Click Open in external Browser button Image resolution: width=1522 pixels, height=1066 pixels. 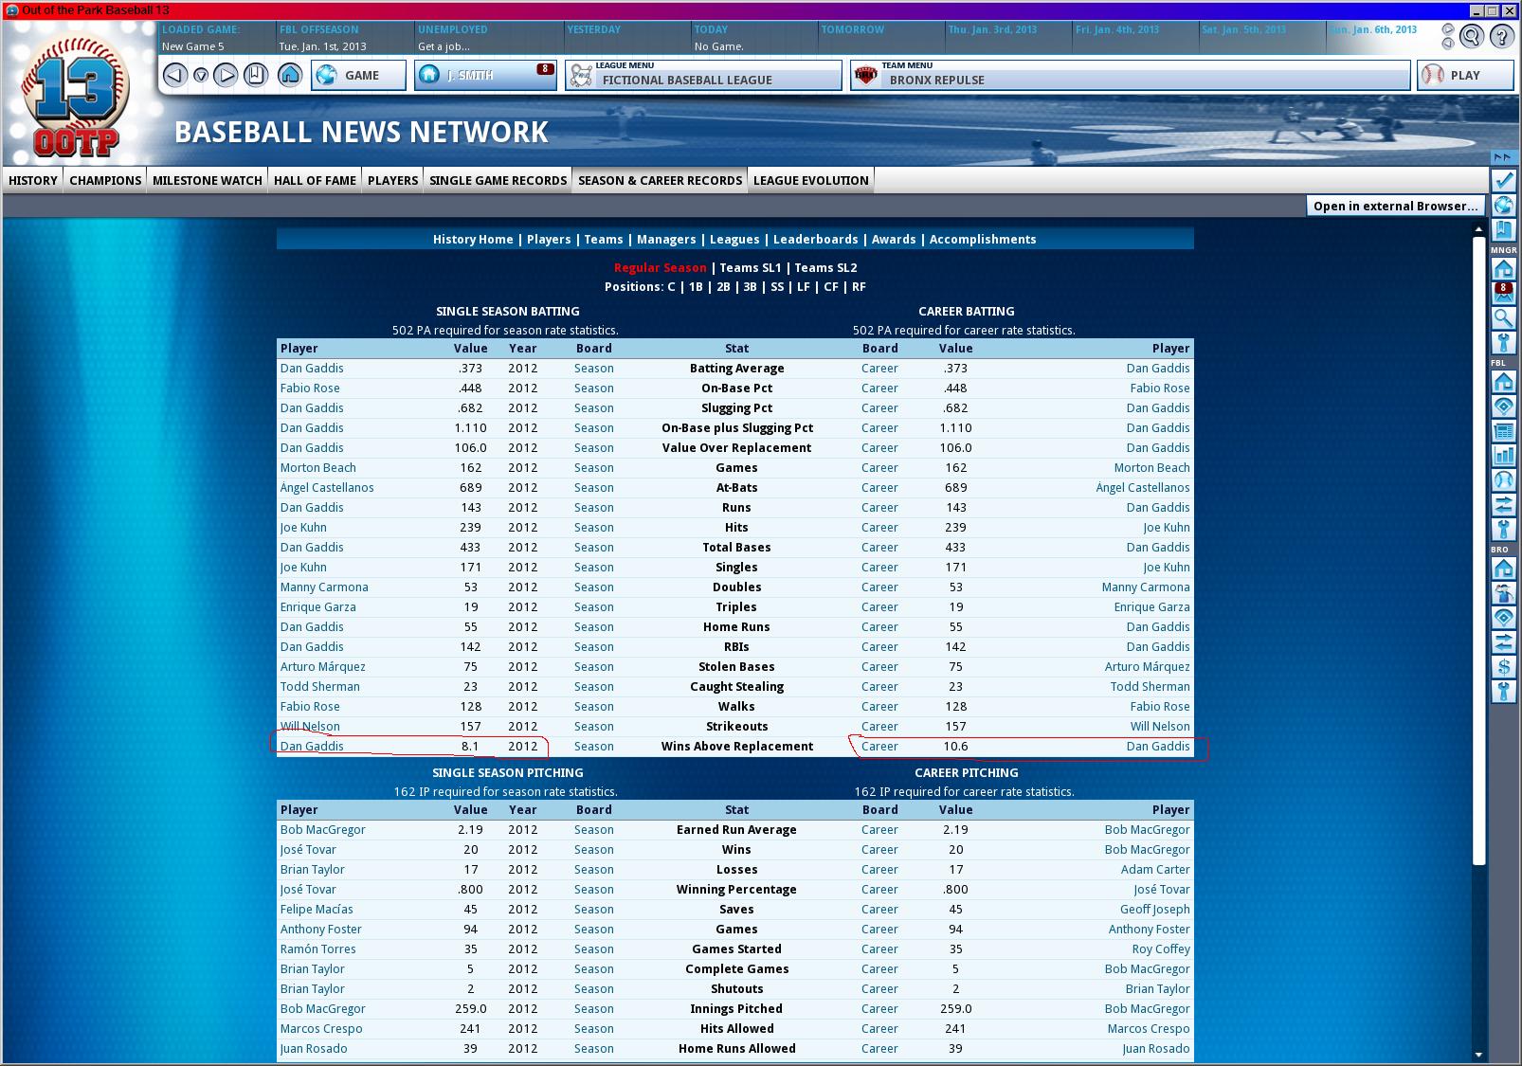[1395, 206]
